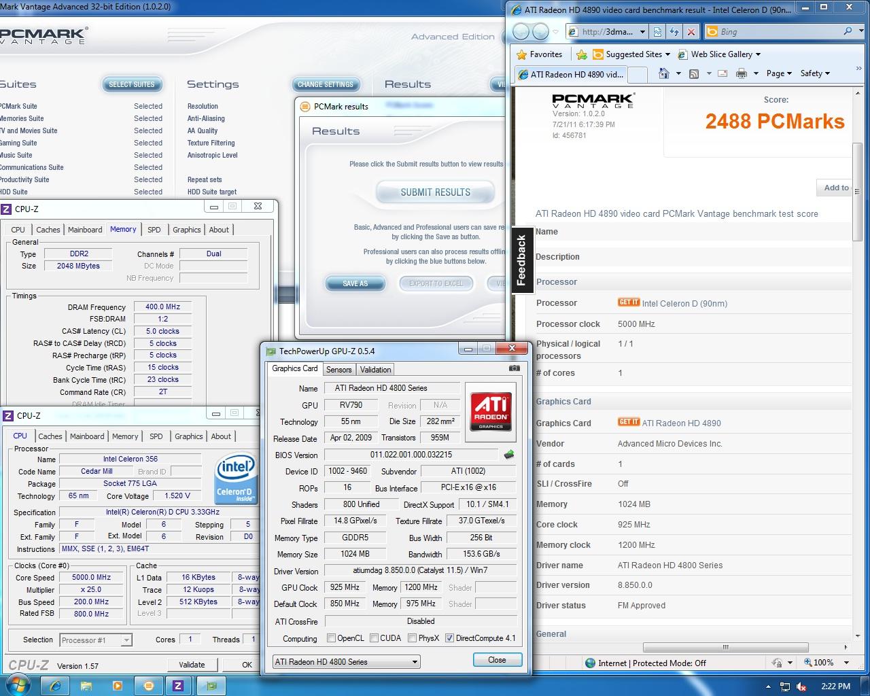Click the IE back navigation button
870x696 pixels.
521,31
